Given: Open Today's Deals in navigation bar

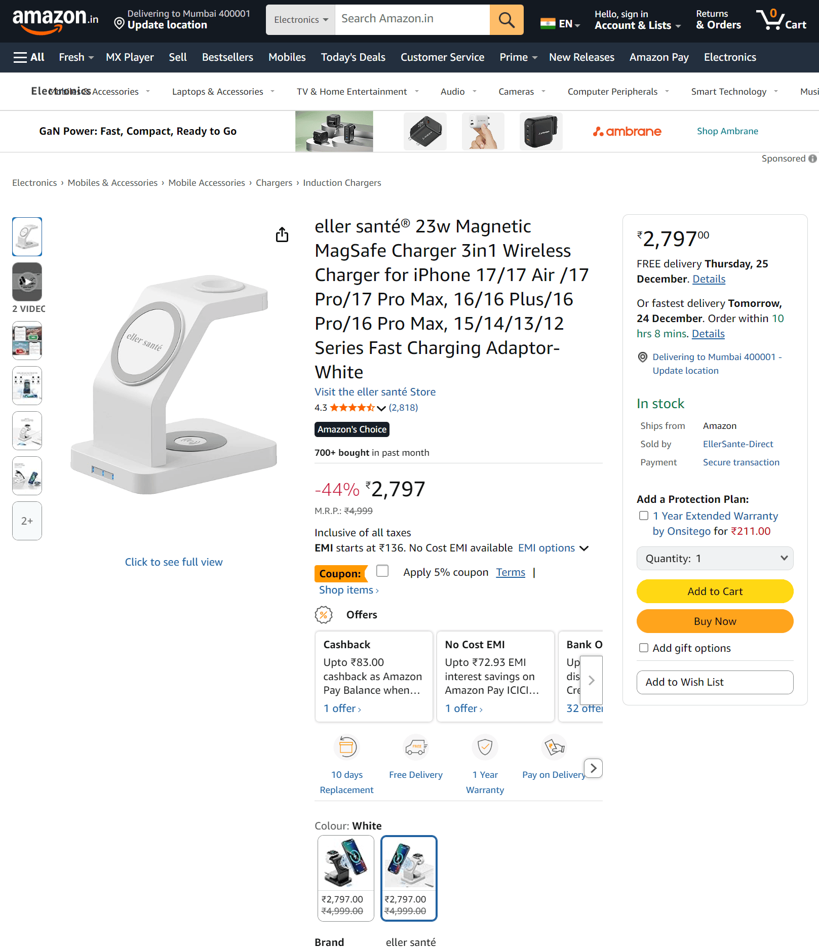Looking at the screenshot, I should [353, 57].
